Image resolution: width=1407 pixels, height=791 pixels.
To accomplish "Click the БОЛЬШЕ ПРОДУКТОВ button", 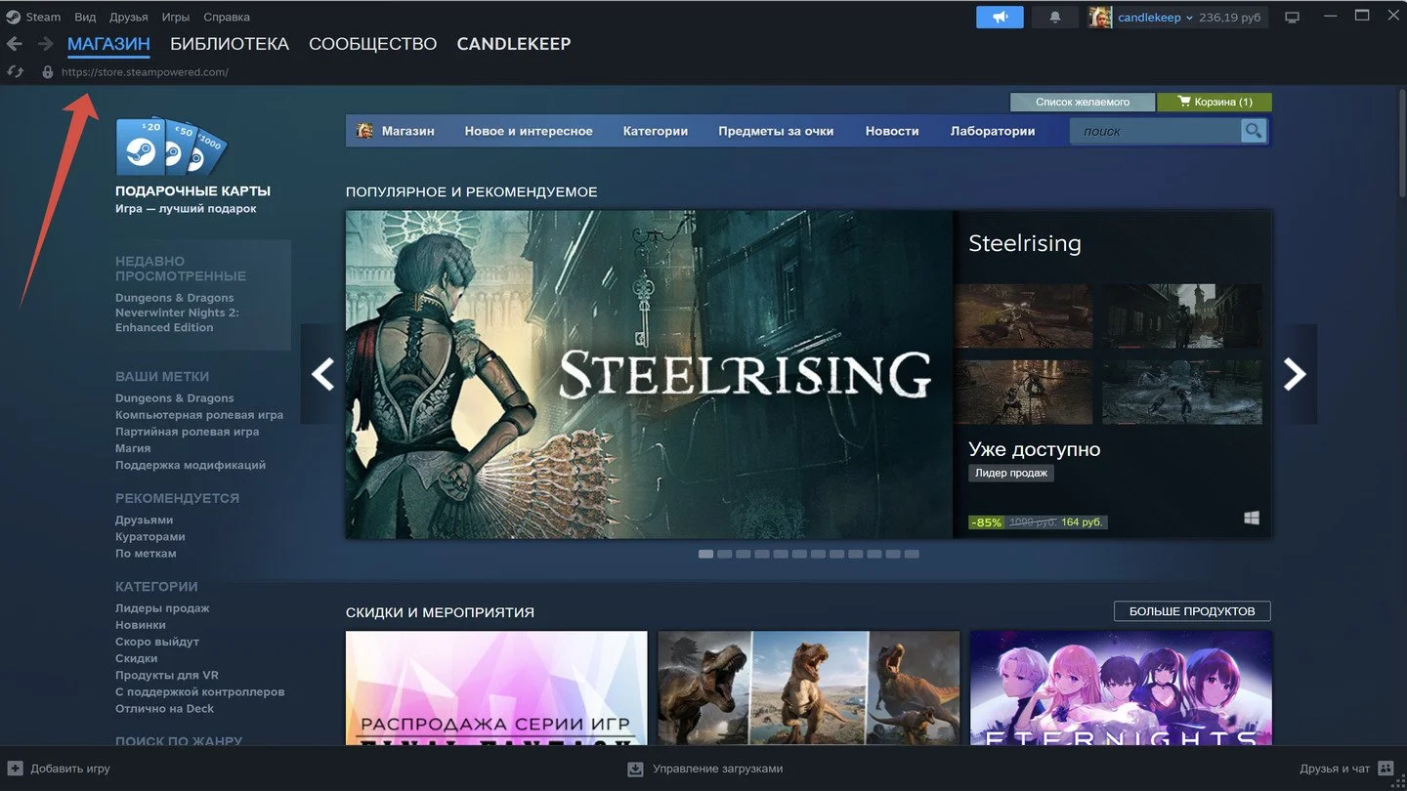I will (1192, 611).
